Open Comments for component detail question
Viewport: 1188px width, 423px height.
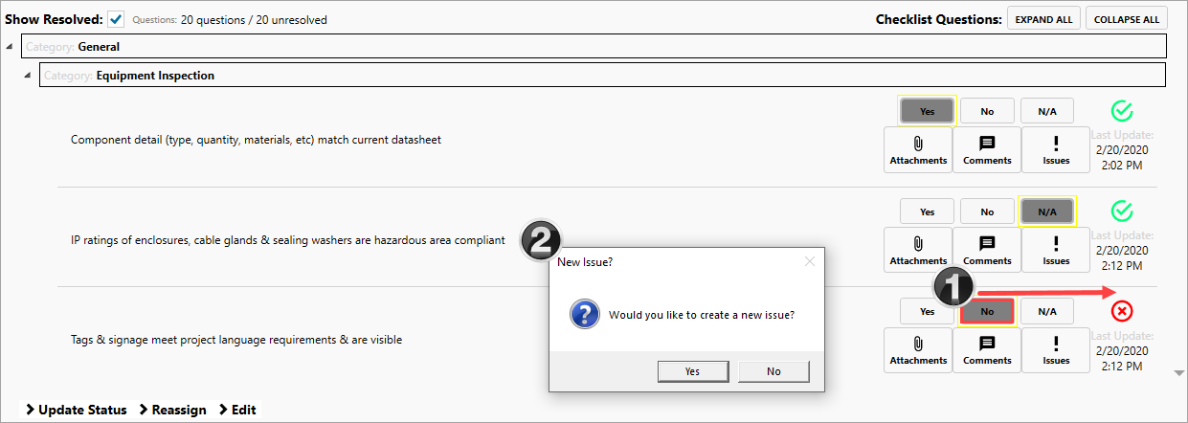[x=987, y=149]
